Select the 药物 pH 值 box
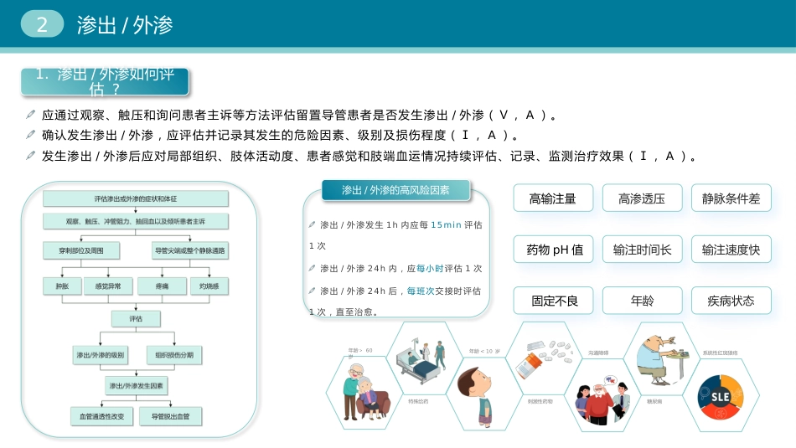 553,249
